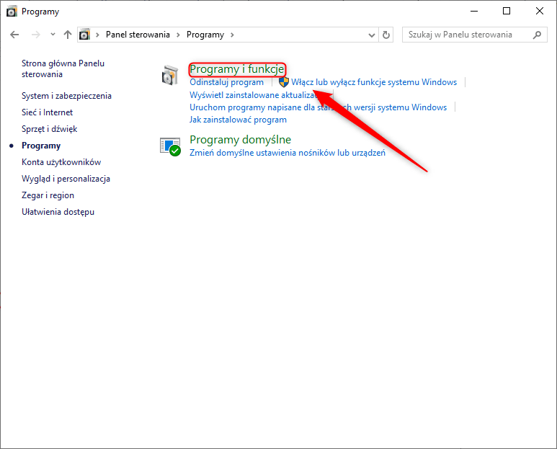
Task: Open address bar history dropdown
Action: pos(372,35)
